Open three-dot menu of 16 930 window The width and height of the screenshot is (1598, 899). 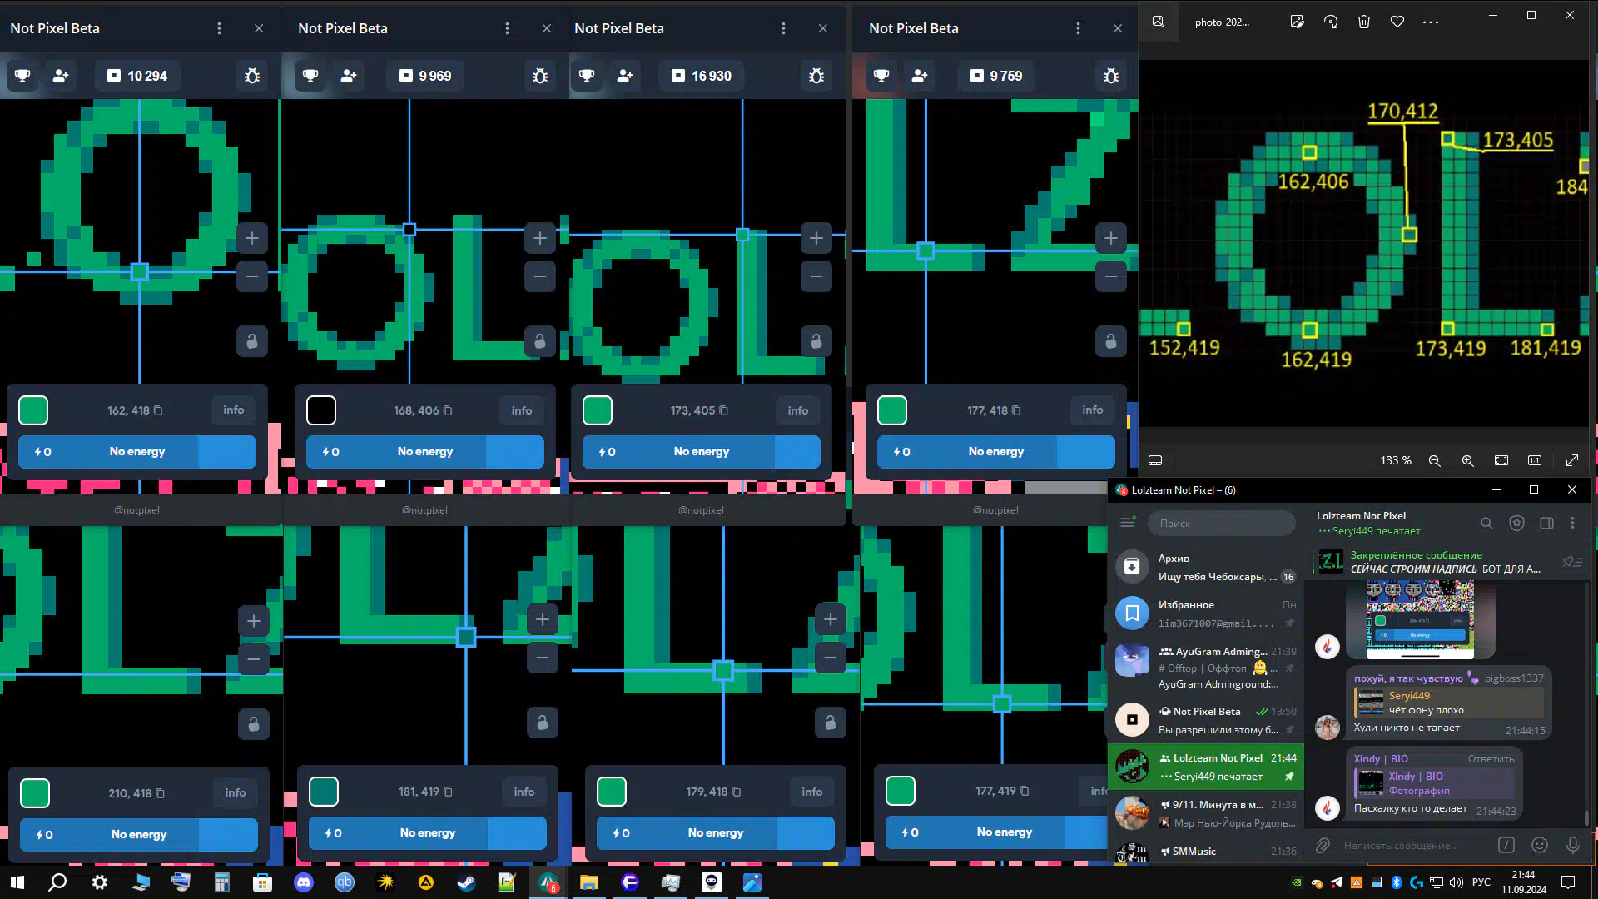pos(784,28)
